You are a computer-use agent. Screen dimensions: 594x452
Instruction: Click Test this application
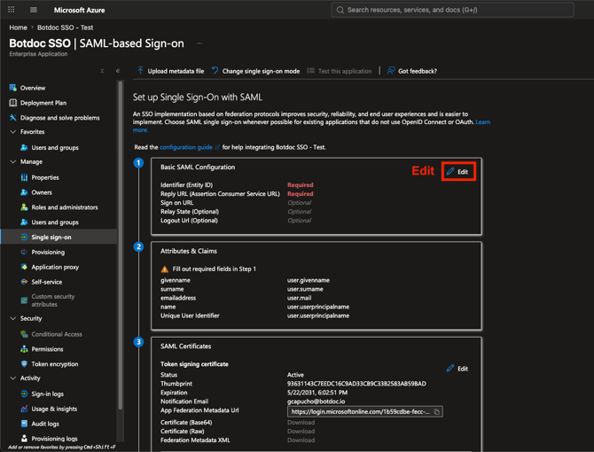click(x=340, y=71)
